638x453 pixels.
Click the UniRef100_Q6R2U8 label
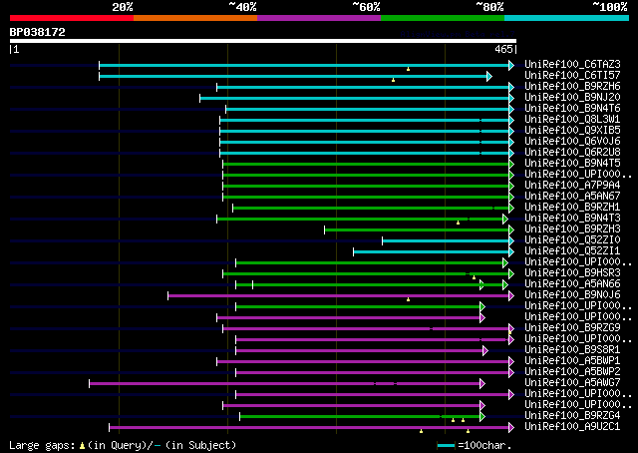[572, 153]
